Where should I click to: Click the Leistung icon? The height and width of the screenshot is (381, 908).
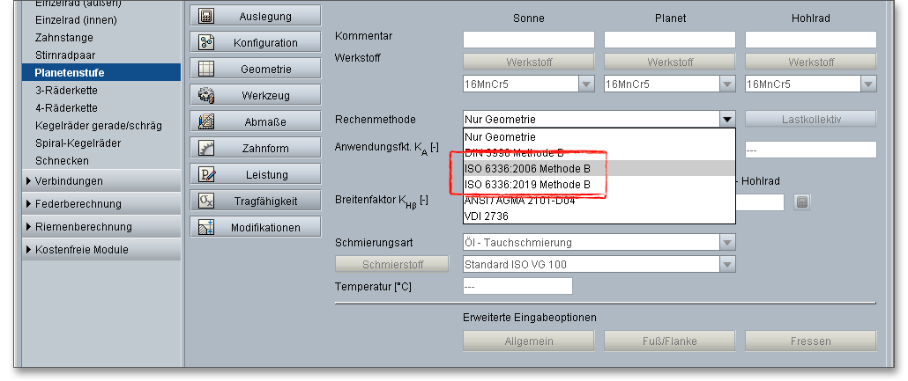point(206,174)
